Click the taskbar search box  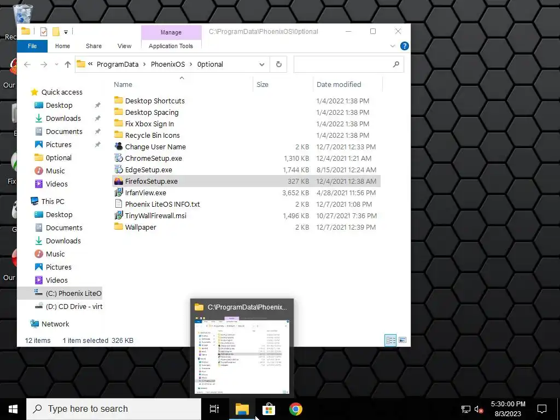(114, 409)
